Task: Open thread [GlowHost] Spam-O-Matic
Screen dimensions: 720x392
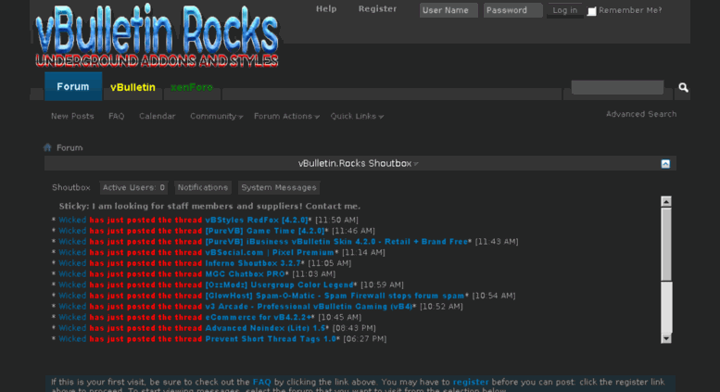Action: [335, 296]
